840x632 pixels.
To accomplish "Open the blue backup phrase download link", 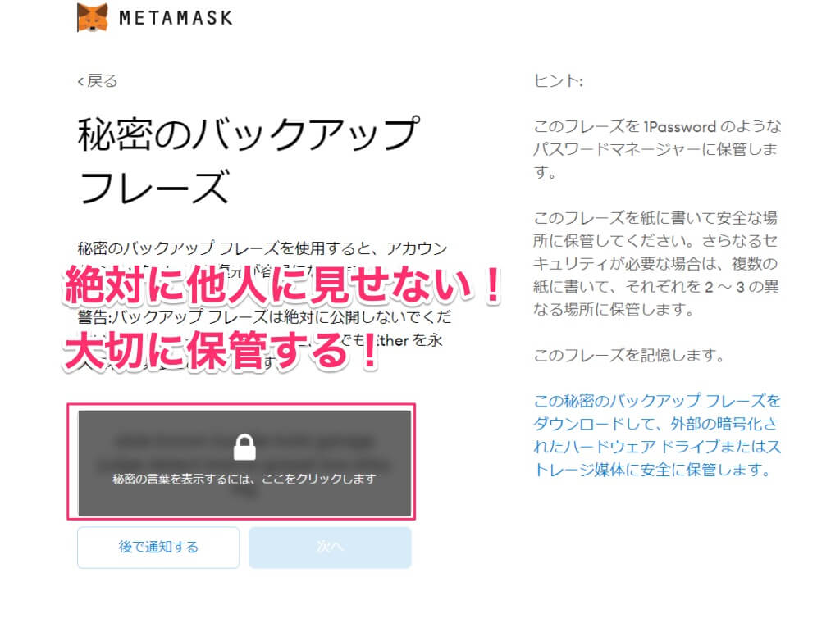I will [657, 435].
